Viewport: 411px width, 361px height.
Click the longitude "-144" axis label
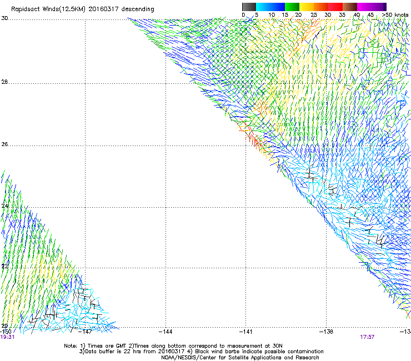[166, 332]
